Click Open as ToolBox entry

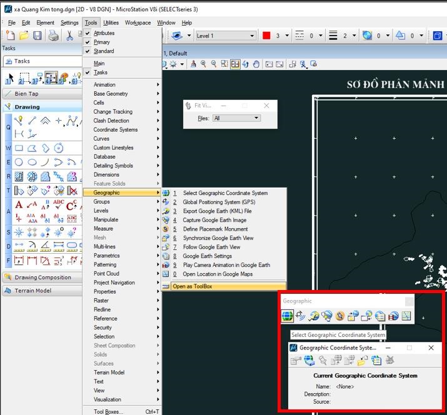pyautogui.click(x=191, y=287)
